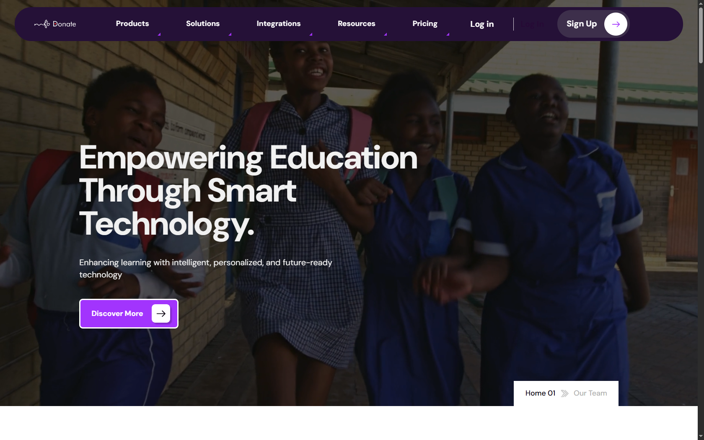The width and height of the screenshot is (704, 440).
Task: Click the Sign Up button text
Action: (582, 24)
